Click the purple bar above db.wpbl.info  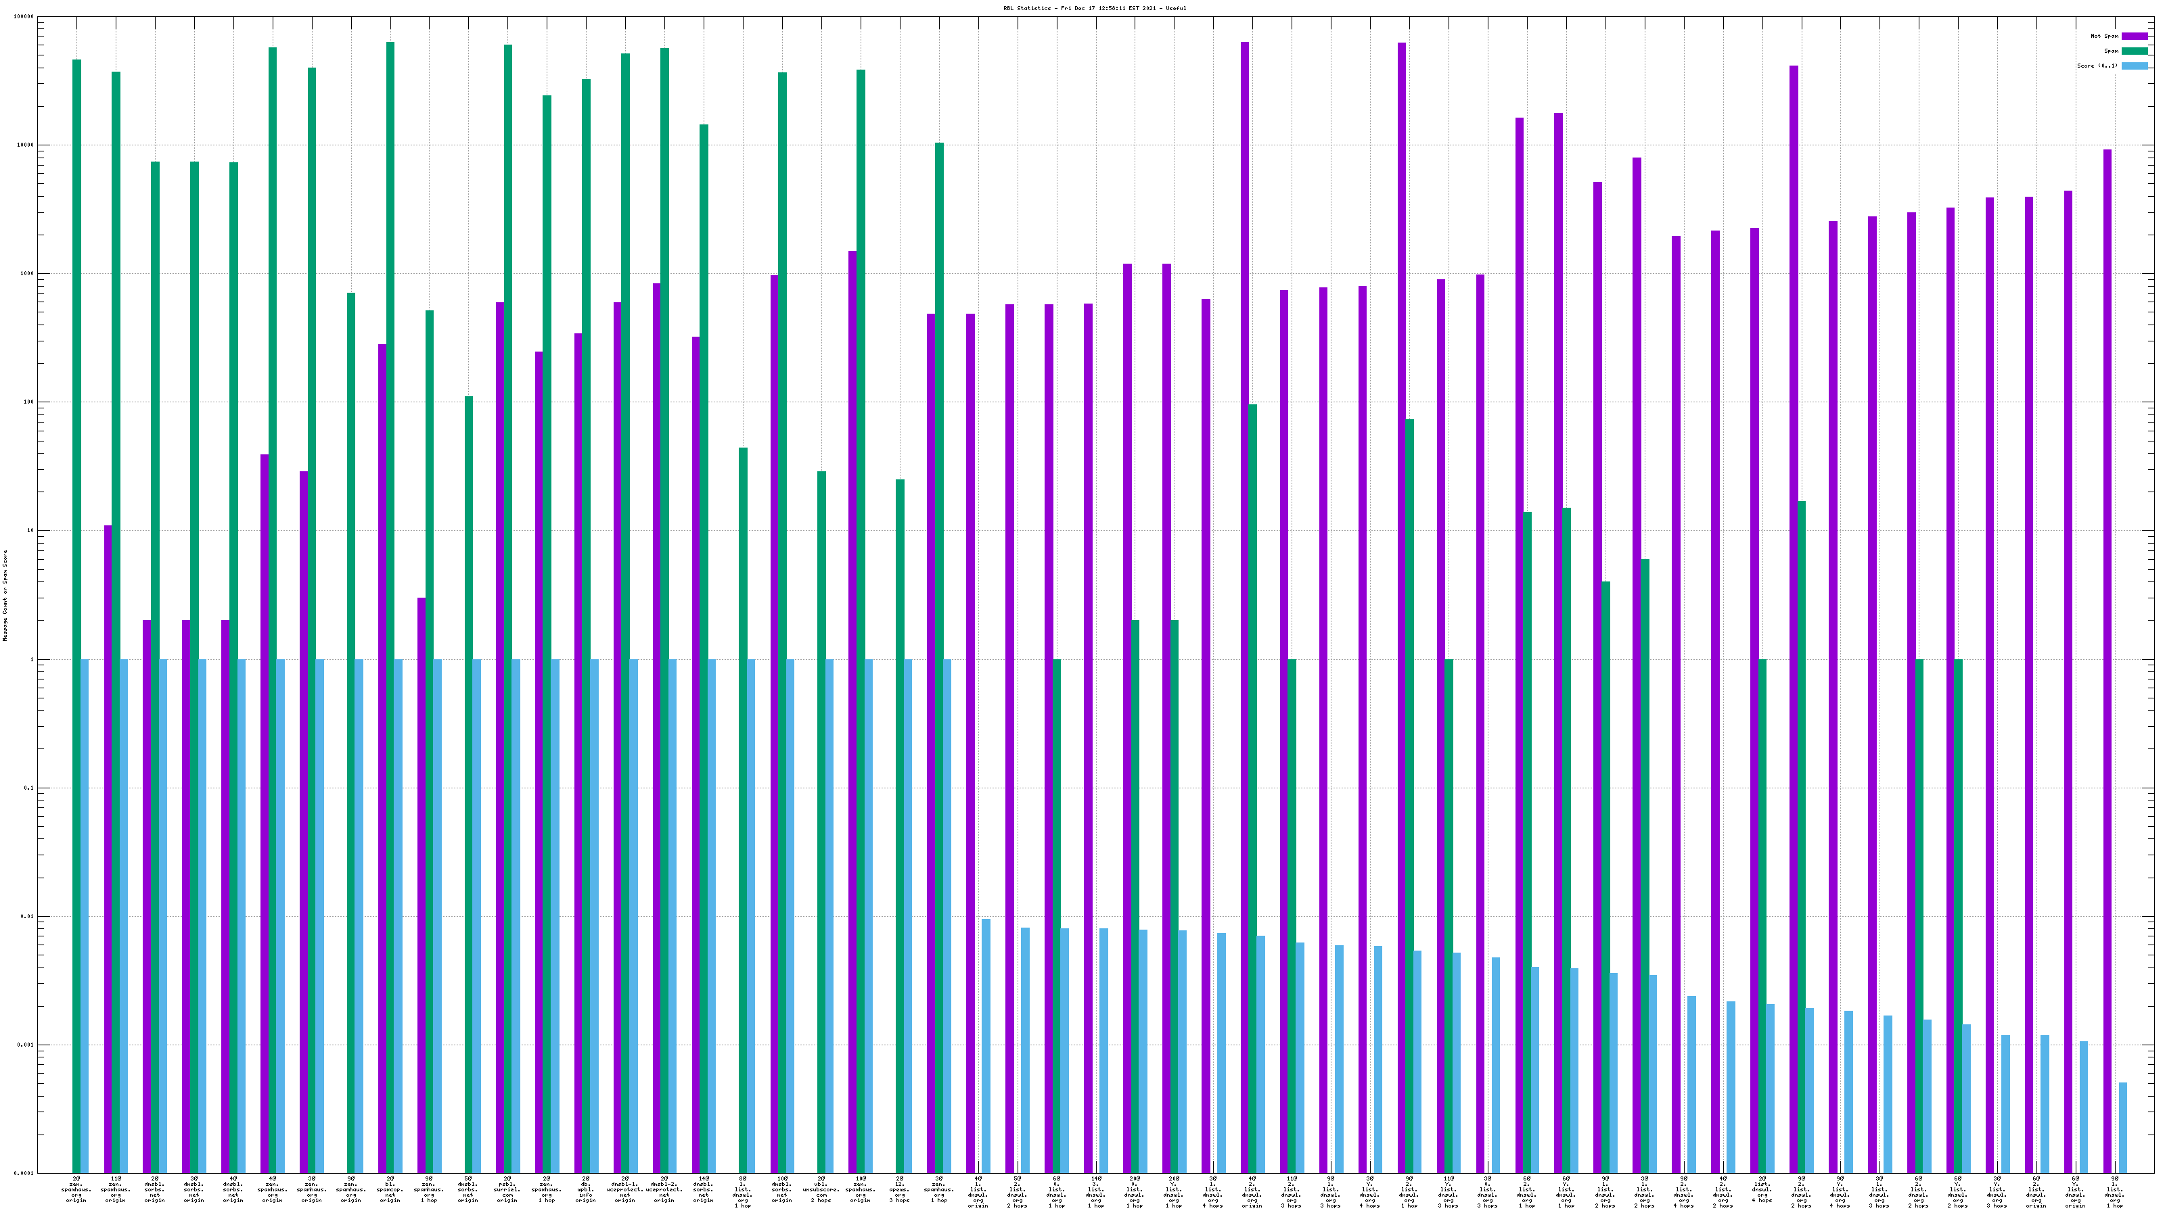click(578, 672)
